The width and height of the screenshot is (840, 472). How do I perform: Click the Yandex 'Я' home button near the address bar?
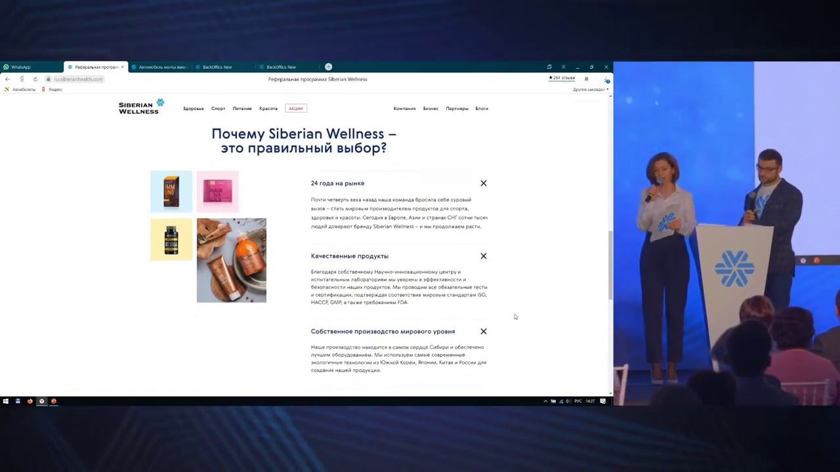coord(22,79)
